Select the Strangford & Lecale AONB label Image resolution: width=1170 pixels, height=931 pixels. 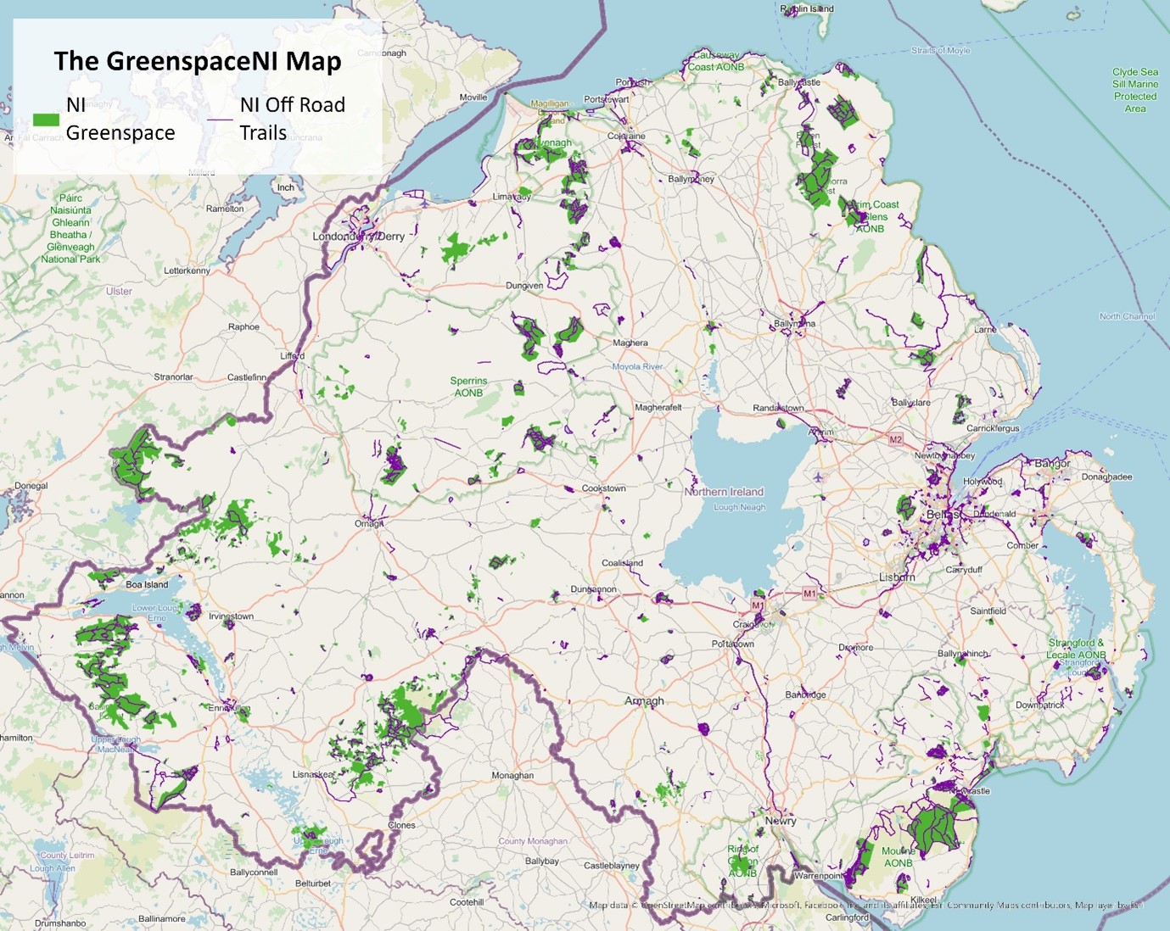1077,649
